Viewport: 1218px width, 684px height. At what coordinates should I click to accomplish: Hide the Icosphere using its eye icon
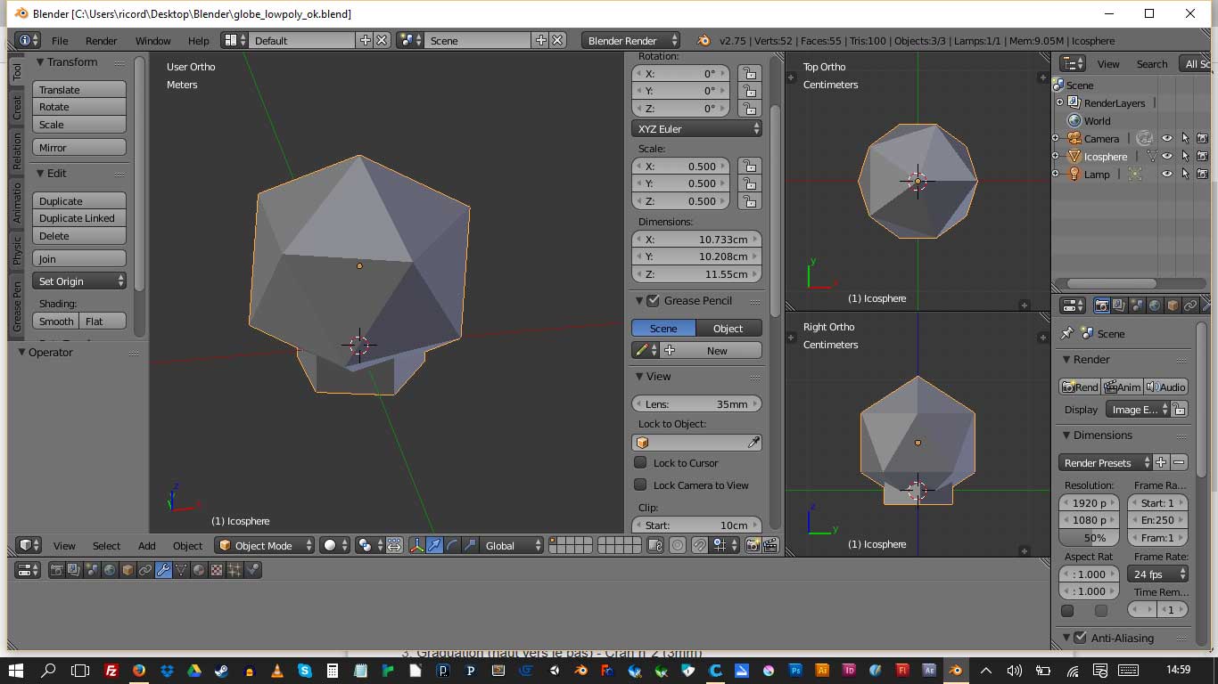1166,157
